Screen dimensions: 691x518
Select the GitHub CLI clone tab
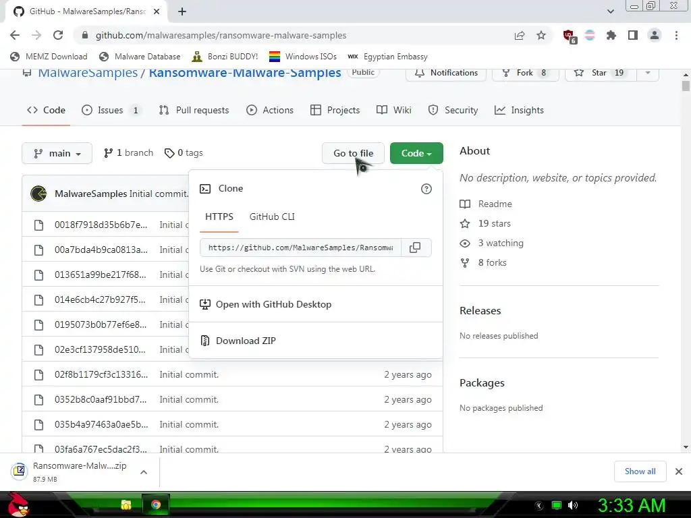coord(272,217)
